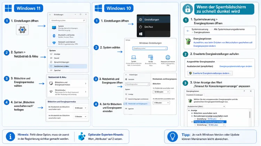
Task: Click the Bluetooth und Geräte icon
Action: click(x=54, y=36)
